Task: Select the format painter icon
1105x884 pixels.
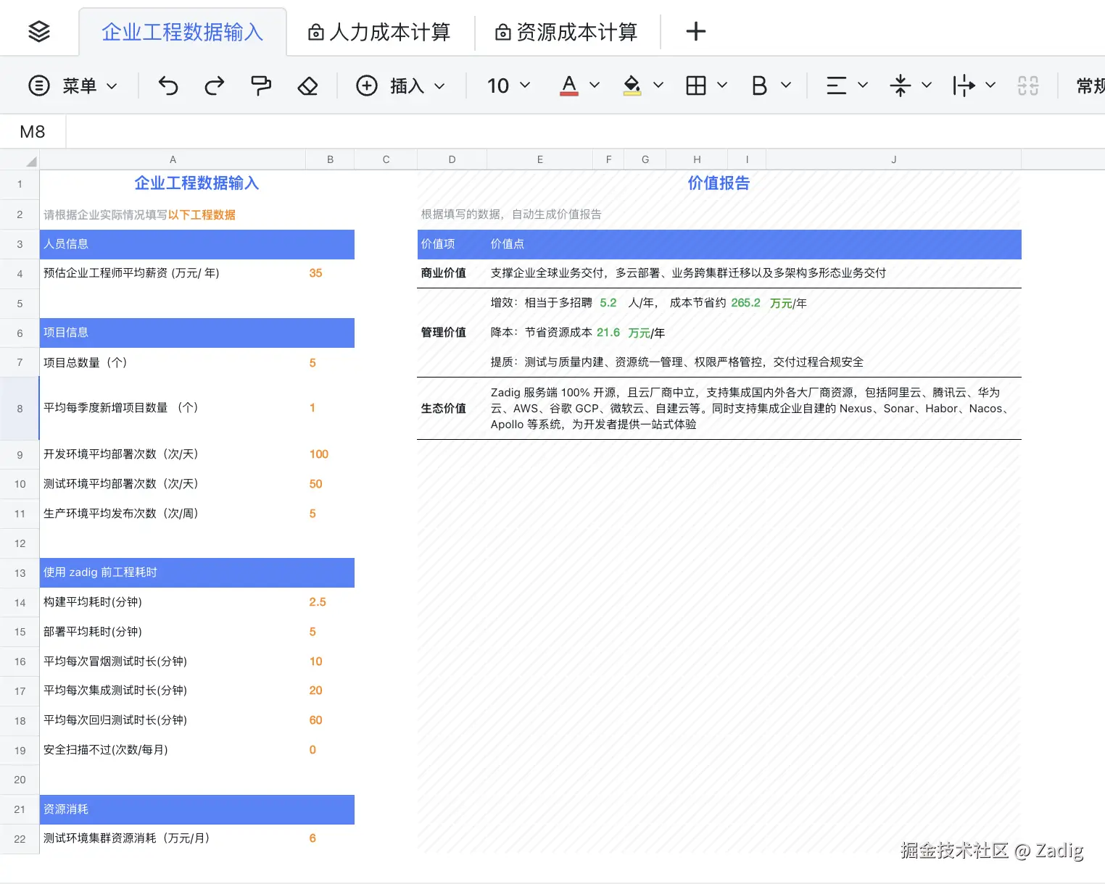Action: [x=261, y=86]
